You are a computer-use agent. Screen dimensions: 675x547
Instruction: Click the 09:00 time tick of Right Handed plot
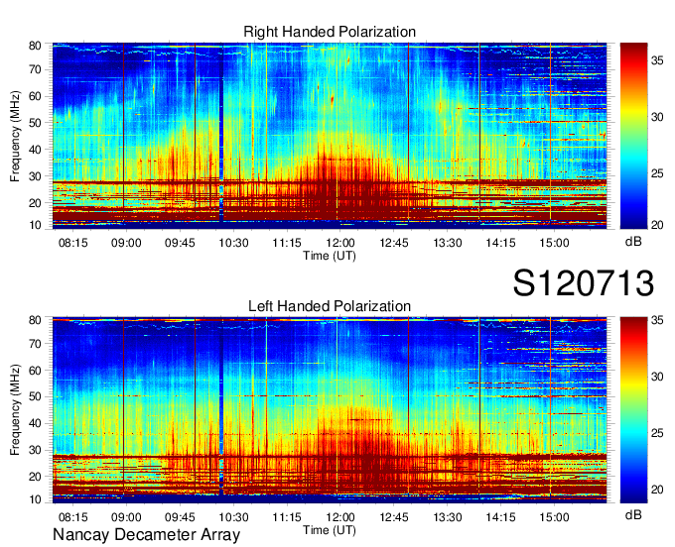tap(126, 243)
